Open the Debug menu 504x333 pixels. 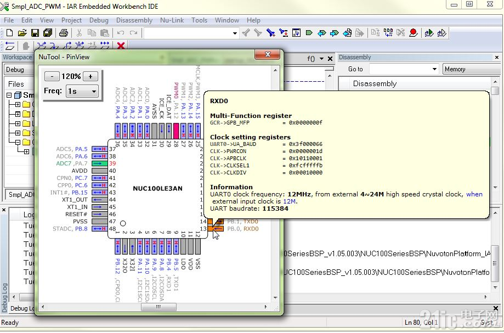pos(99,20)
